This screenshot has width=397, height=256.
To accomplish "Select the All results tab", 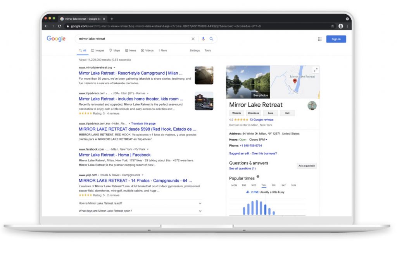I will pos(83,51).
